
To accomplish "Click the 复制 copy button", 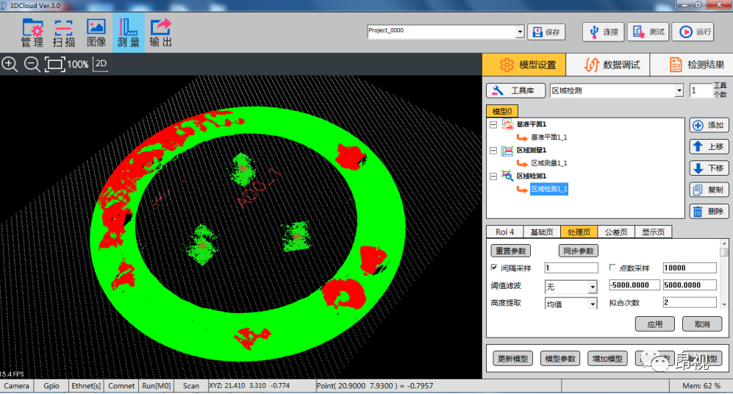I will (709, 190).
